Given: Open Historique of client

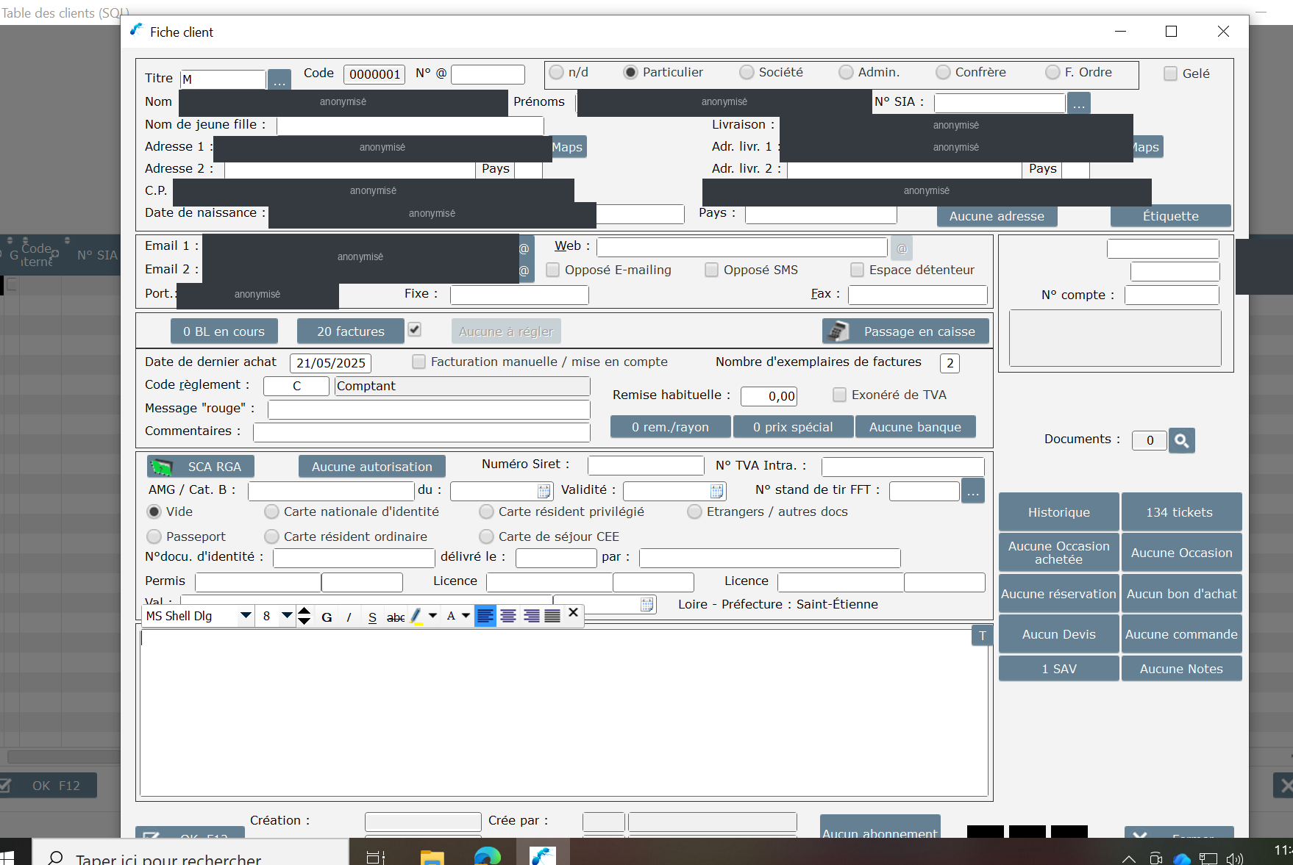Looking at the screenshot, I should [1059, 512].
